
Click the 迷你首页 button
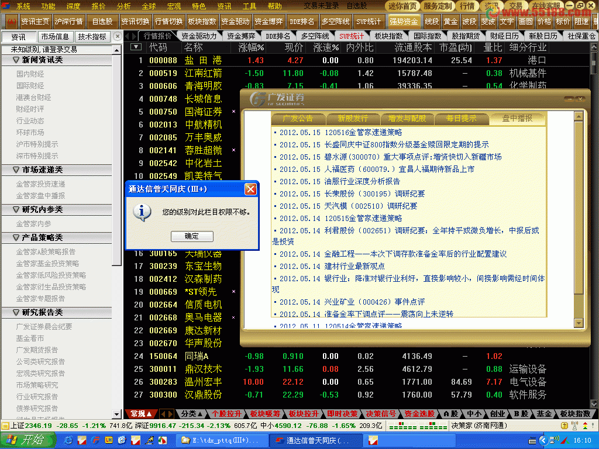[x=402, y=6]
